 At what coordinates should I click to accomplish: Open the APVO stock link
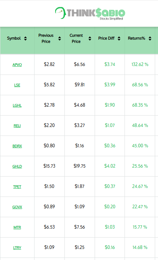click(x=17, y=65)
